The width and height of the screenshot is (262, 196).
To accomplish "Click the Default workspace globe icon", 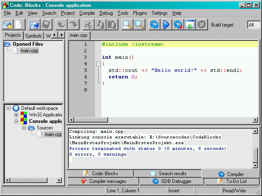I will click(x=16, y=108).
